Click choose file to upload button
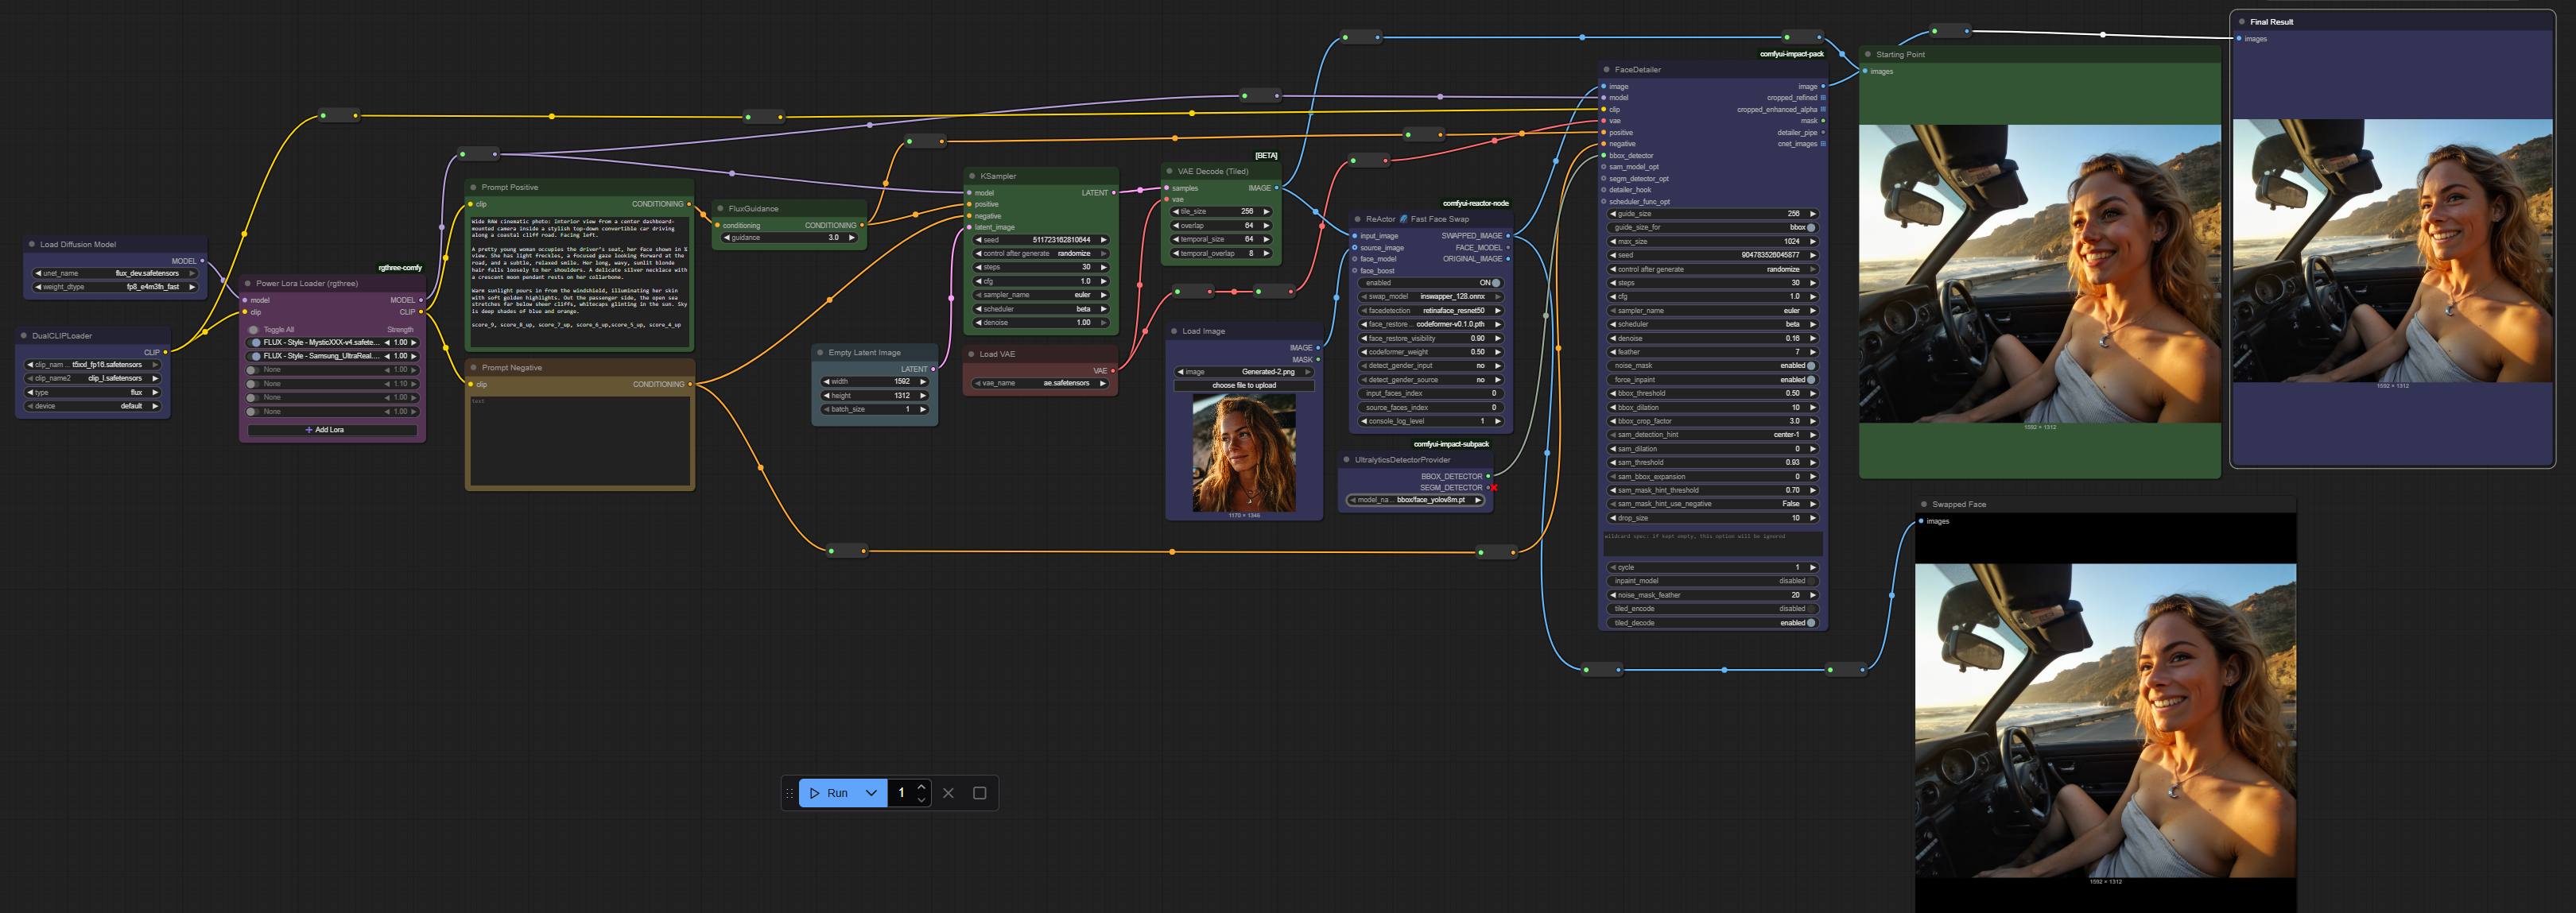The width and height of the screenshot is (2576, 913). 1243,385
